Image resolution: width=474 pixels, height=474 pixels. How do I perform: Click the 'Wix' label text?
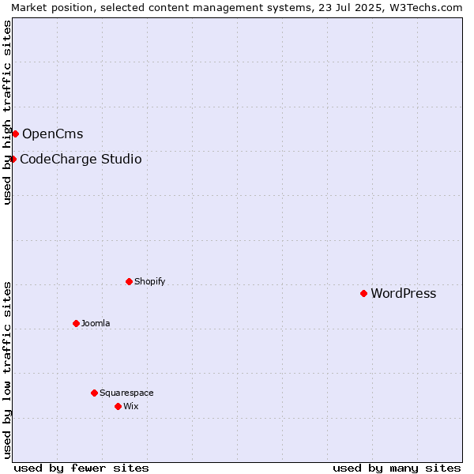tap(131, 406)
